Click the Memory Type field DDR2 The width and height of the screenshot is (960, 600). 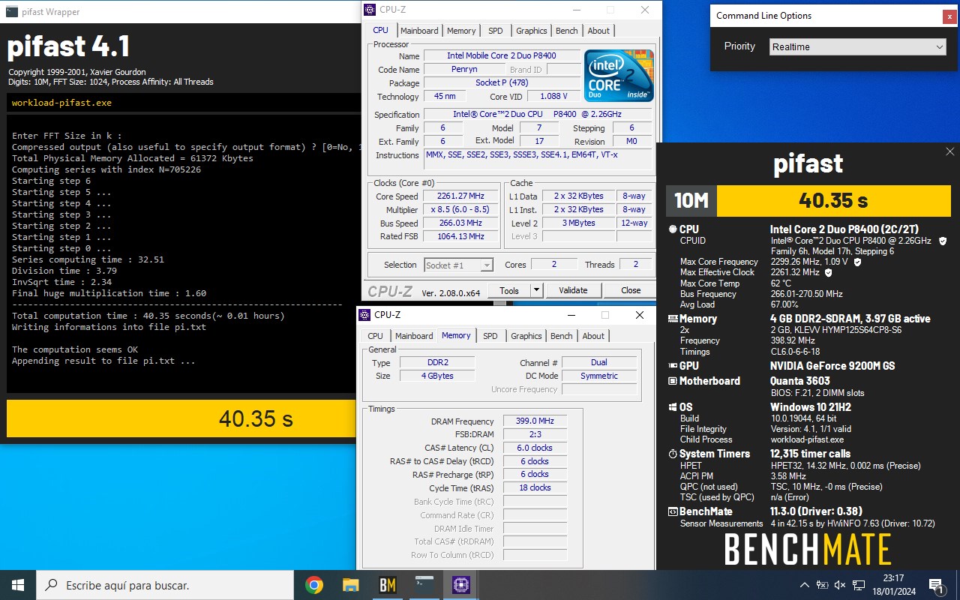tap(437, 362)
